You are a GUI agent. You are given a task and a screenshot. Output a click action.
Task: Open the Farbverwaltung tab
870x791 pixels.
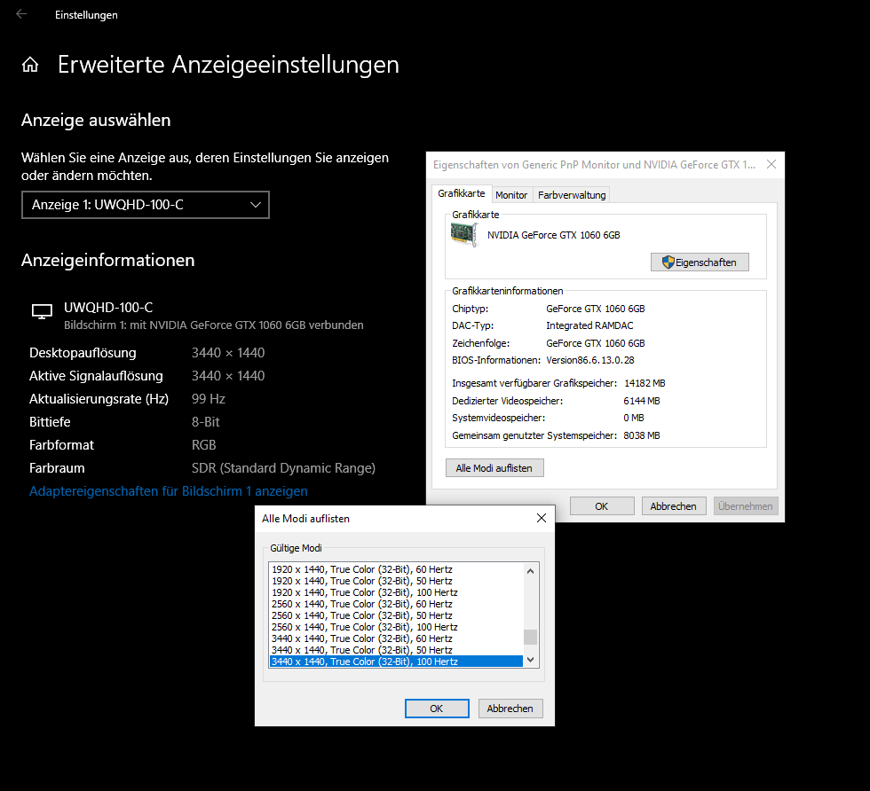click(x=572, y=195)
